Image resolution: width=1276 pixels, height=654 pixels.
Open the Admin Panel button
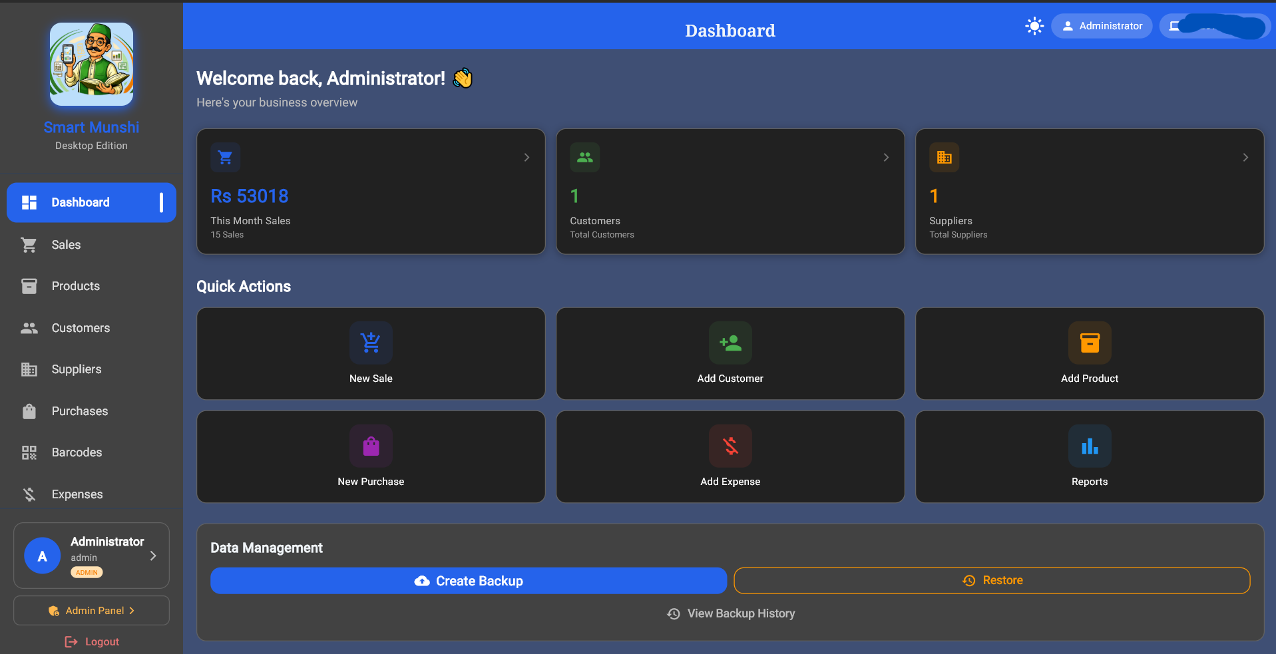(x=91, y=611)
